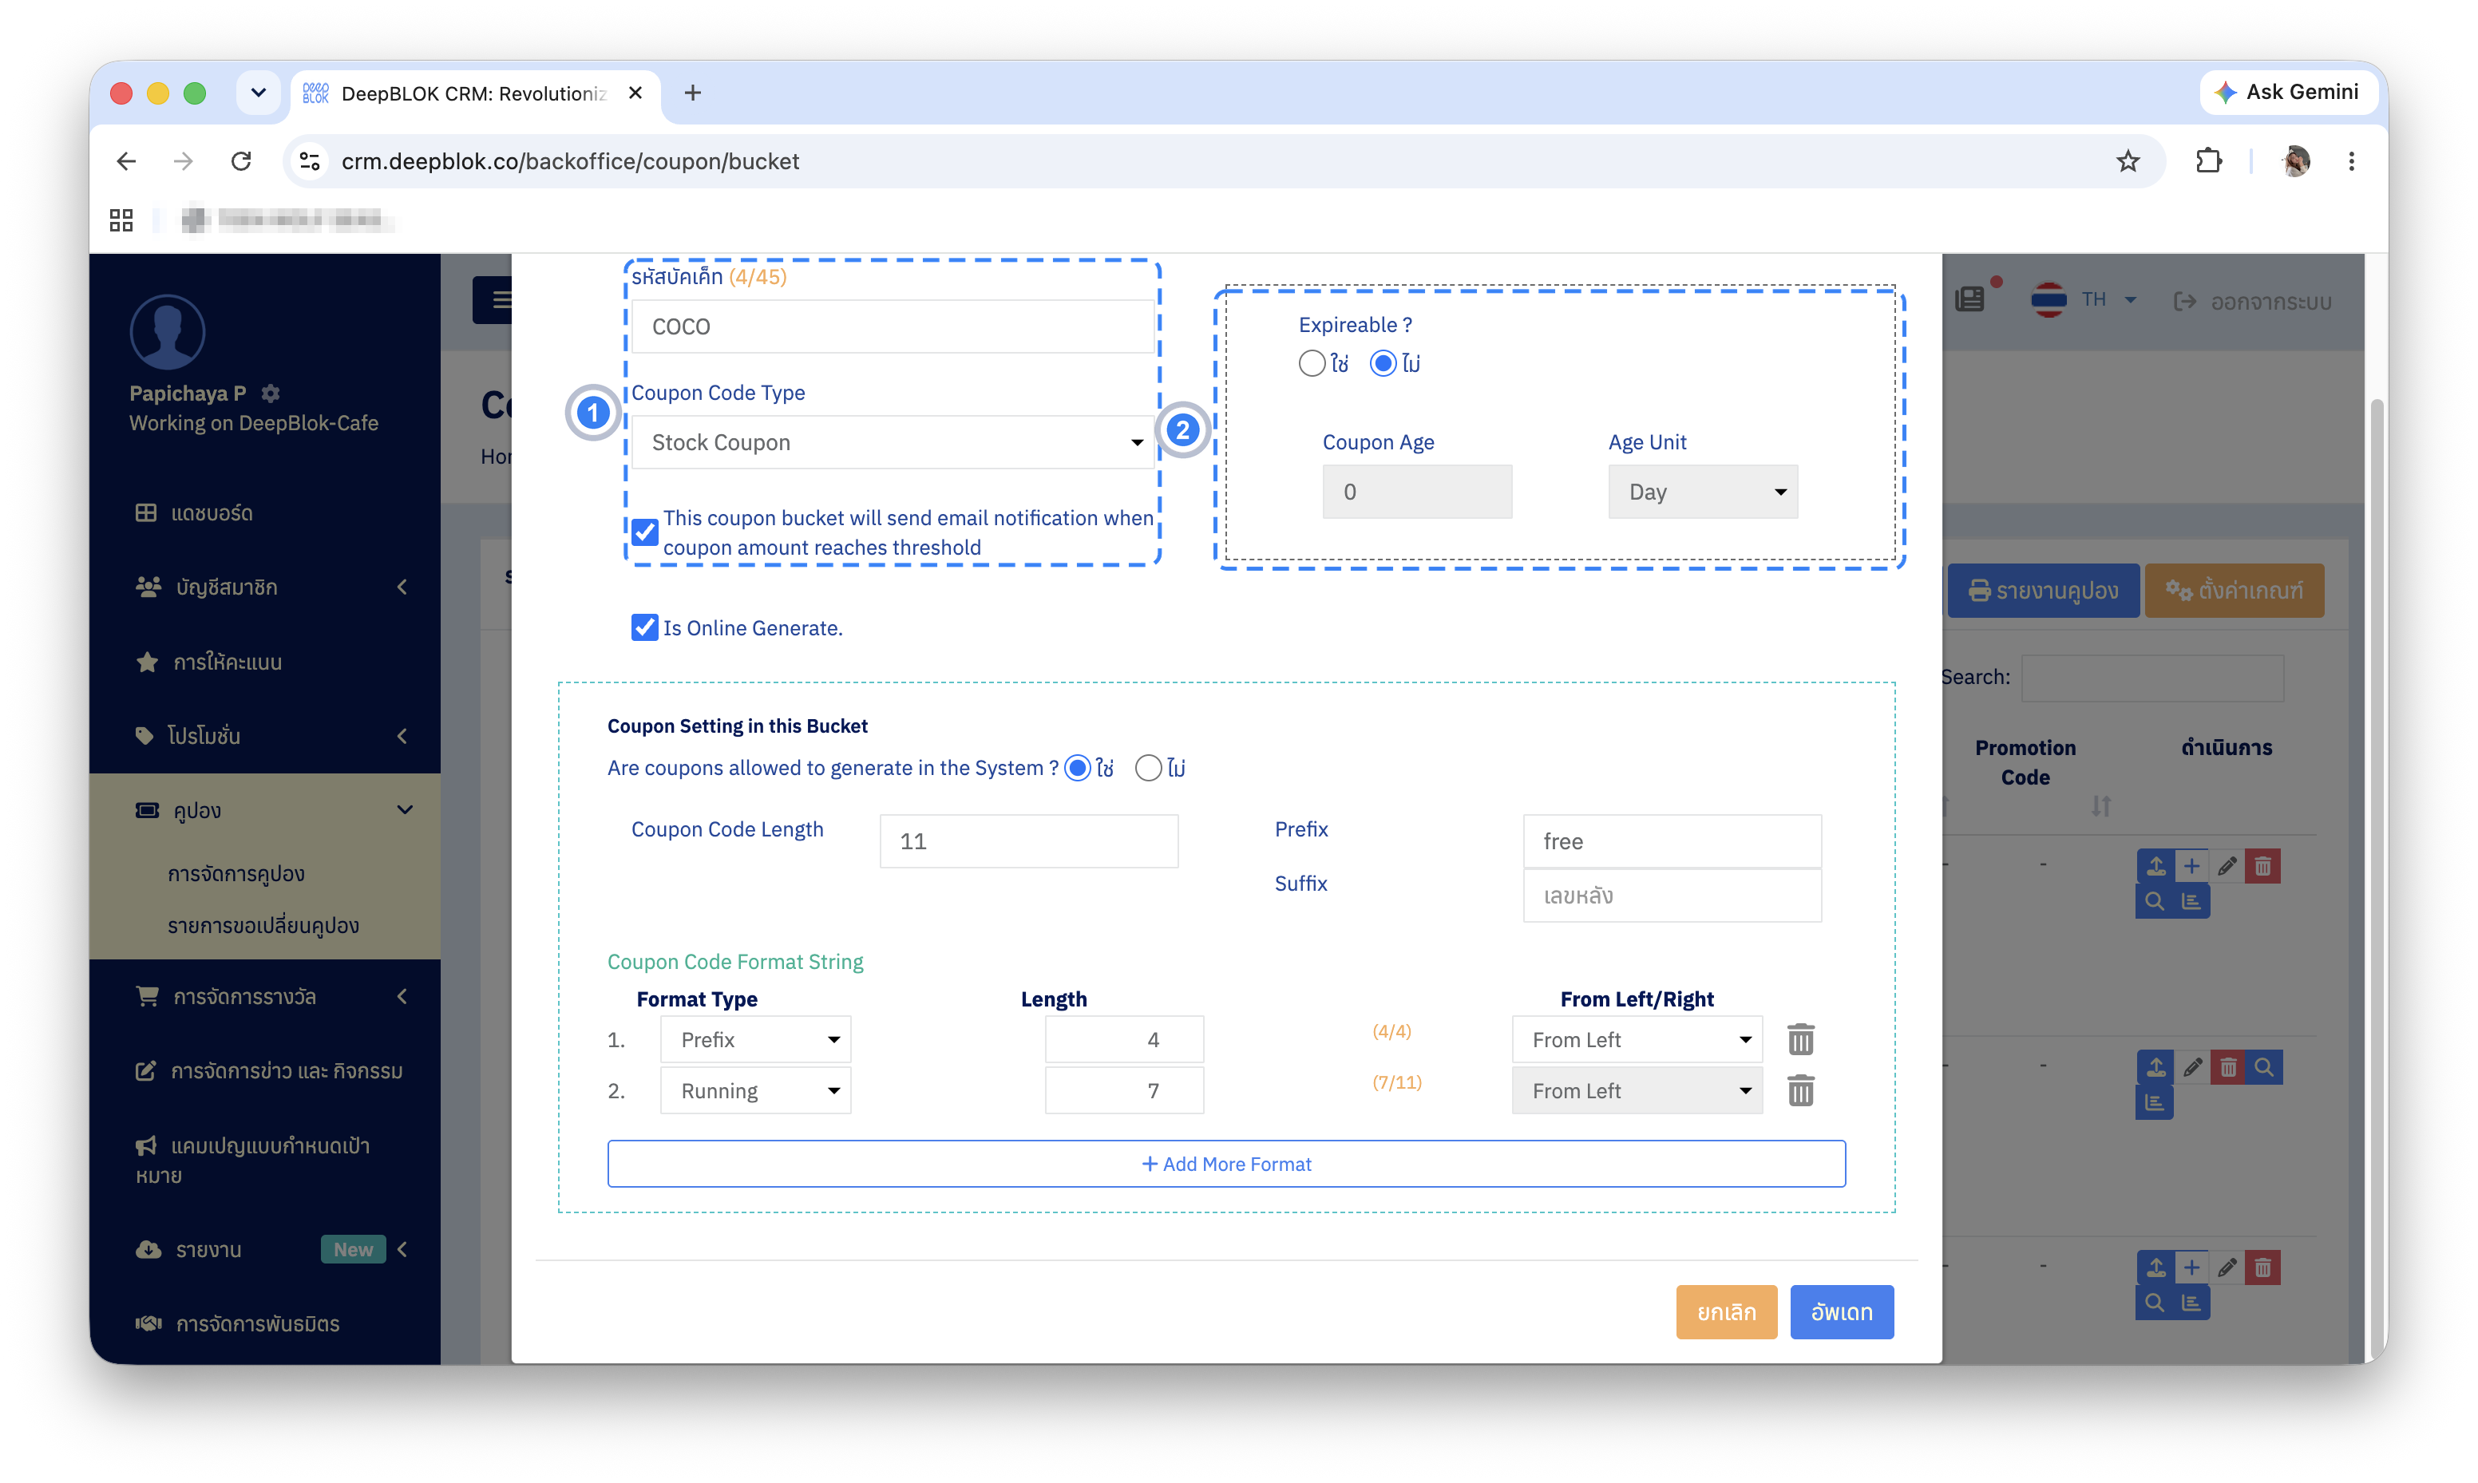
Task: Open the notifications news icon with red dot
Action: [1970, 299]
